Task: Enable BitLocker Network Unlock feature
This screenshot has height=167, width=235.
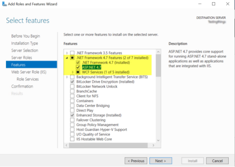Action: [x=72, y=86]
